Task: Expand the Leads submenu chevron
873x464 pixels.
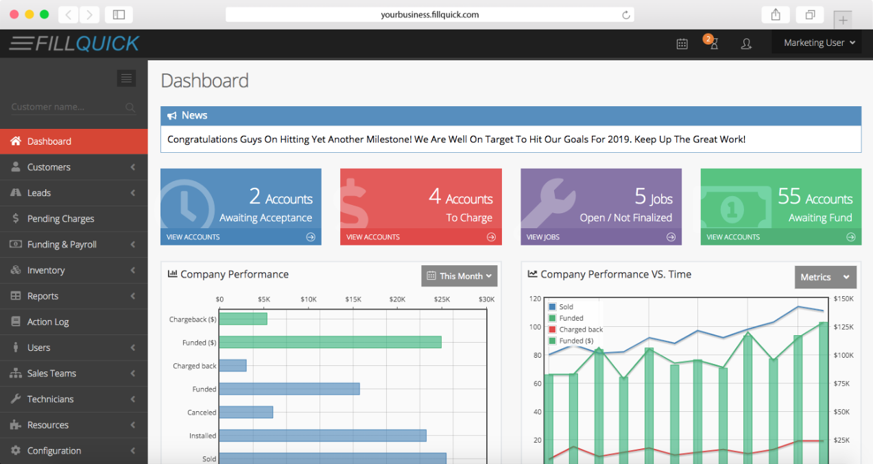Action: pos(132,193)
